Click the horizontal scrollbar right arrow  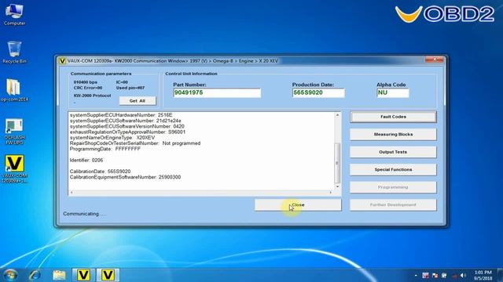point(330,193)
